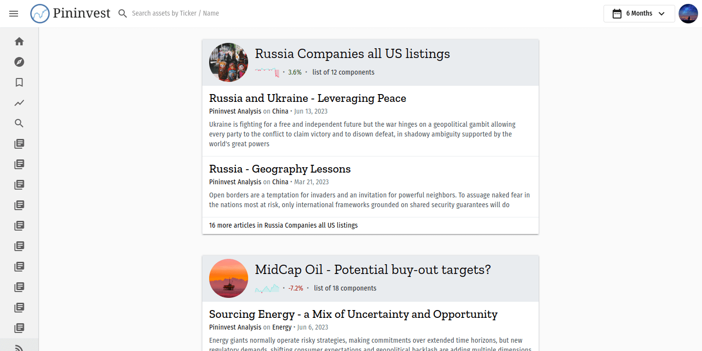Expand the 6 Months period dropdown
702x351 pixels.
(639, 14)
